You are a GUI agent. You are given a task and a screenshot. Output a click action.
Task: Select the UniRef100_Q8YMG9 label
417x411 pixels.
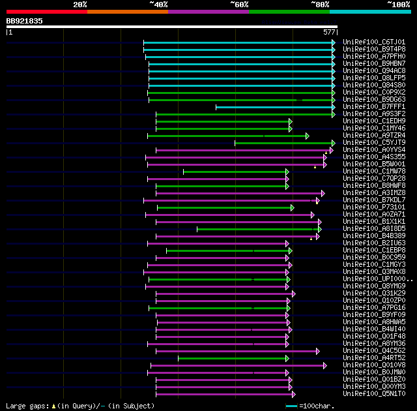coord(374,286)
